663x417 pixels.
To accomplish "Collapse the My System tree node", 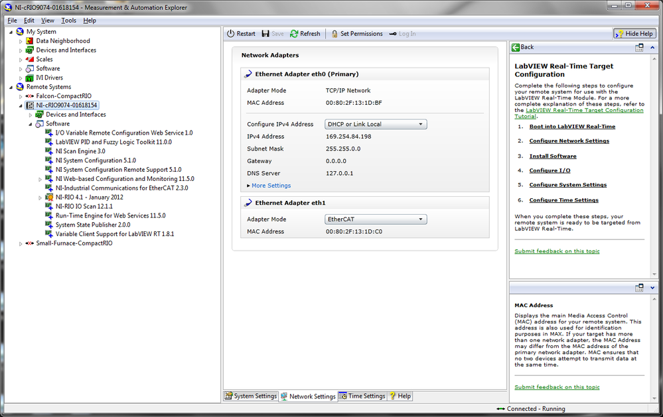I will (11, 32).
